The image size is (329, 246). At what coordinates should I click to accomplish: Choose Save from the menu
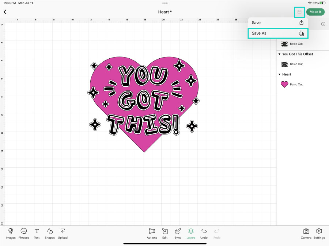pyautogui.click(x=277, y=23)
